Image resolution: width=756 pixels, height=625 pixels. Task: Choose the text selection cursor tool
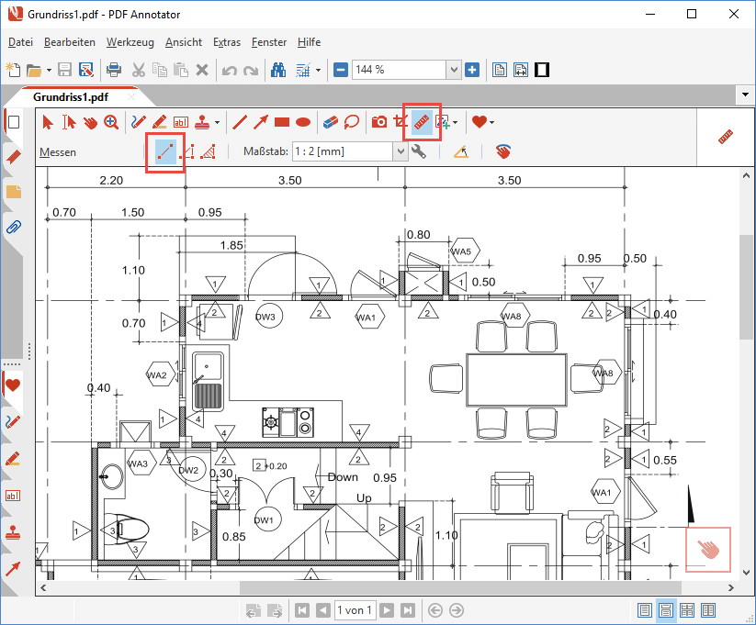point(69,122)
